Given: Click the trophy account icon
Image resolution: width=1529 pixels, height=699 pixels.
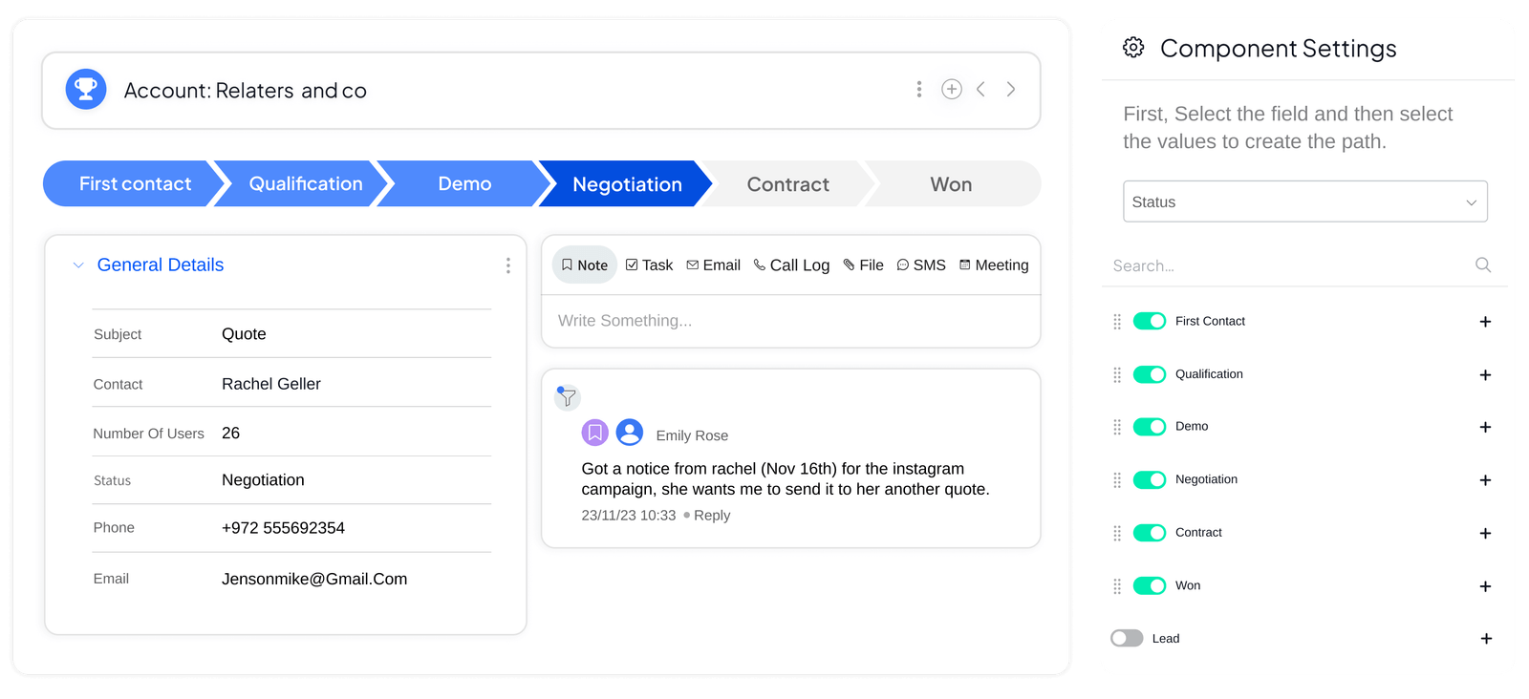Looking at the screenshot, I should tap(86, 90).
